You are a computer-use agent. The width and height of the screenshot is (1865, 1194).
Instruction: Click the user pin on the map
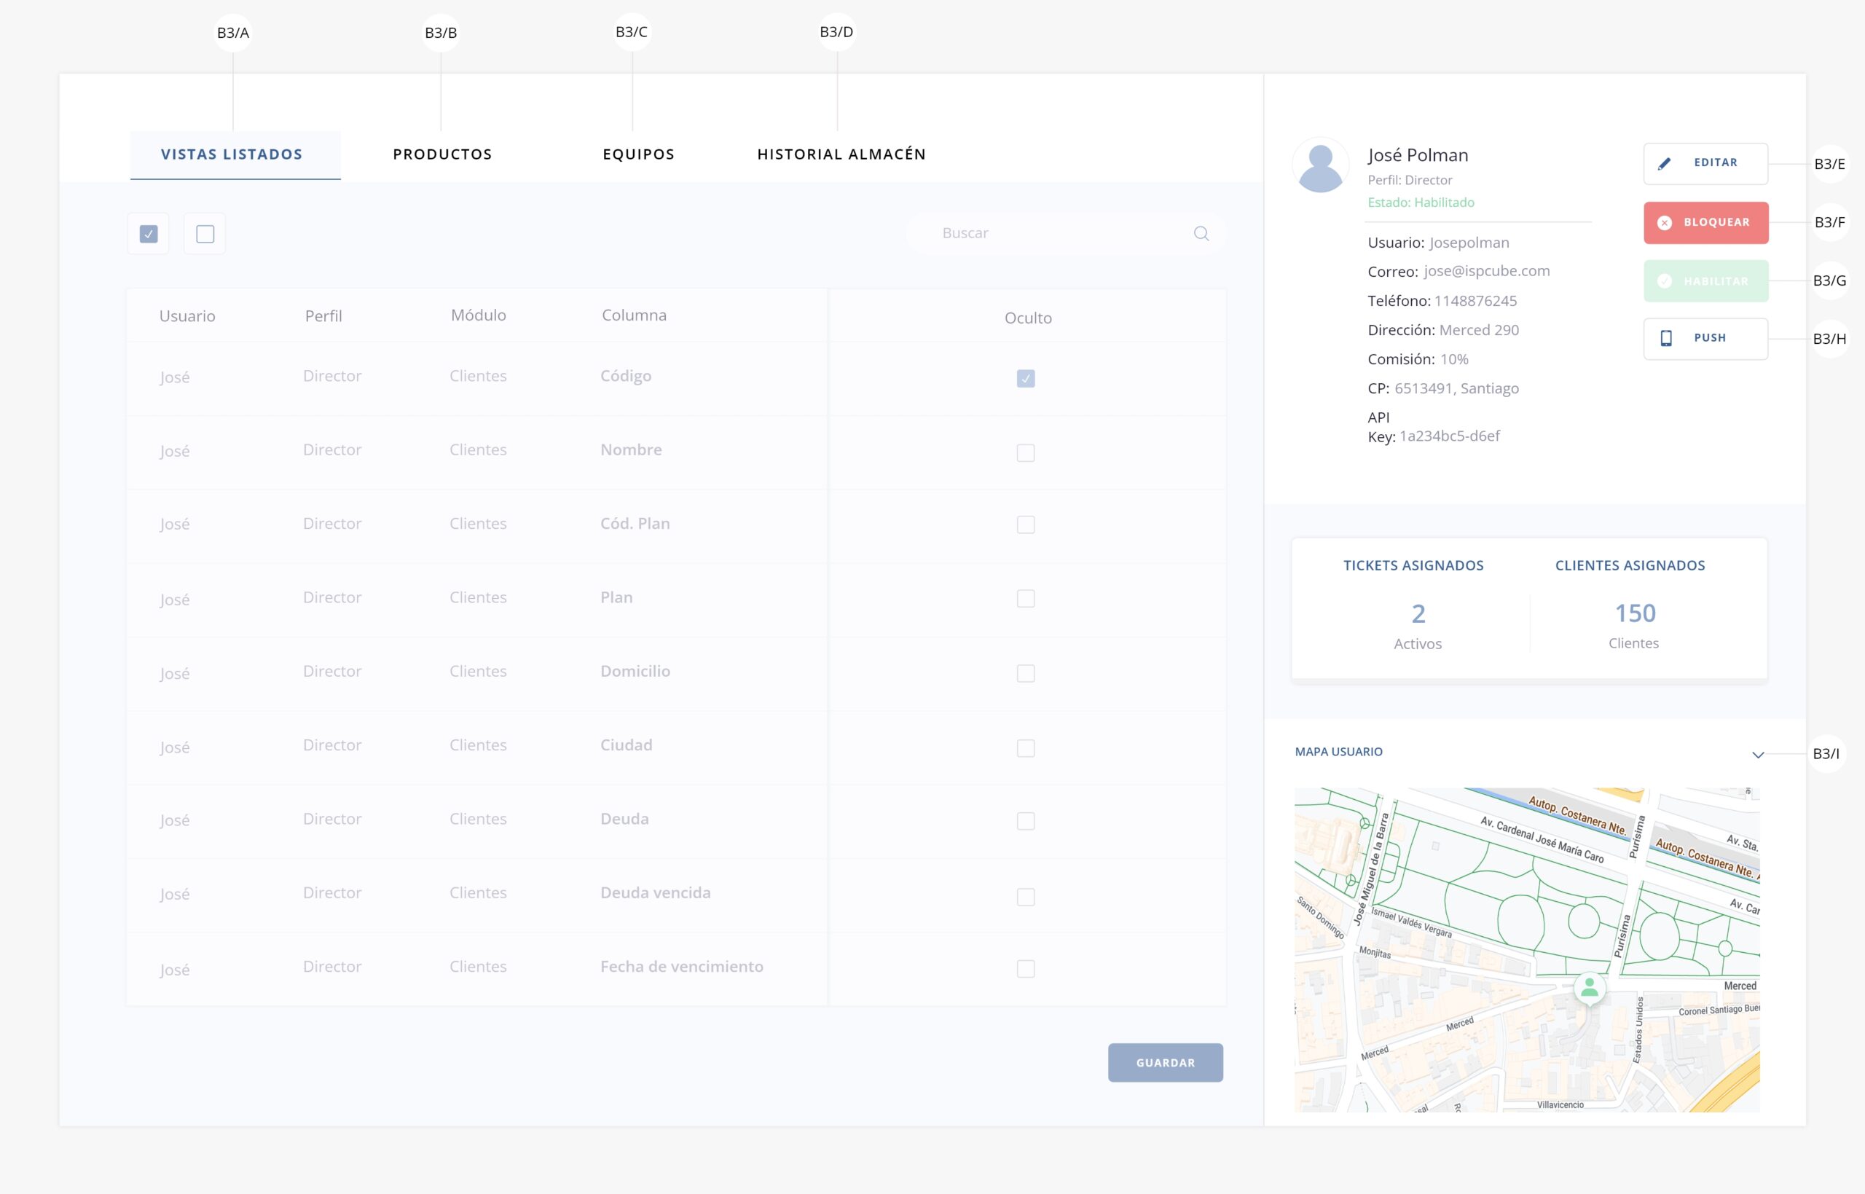point(1589,988)
